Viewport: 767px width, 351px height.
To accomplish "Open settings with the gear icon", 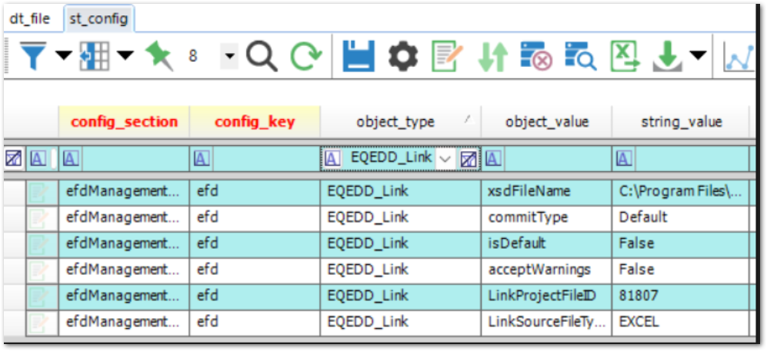I will click(x=402, y=56).
